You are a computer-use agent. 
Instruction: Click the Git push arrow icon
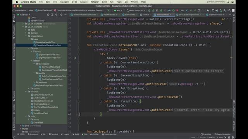[x=195, y=10]
